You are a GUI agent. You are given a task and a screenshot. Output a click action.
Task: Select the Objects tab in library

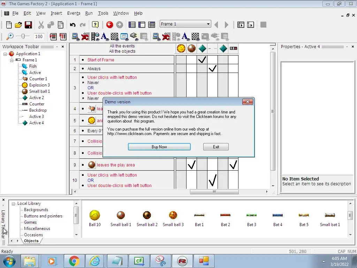[31, 241]
